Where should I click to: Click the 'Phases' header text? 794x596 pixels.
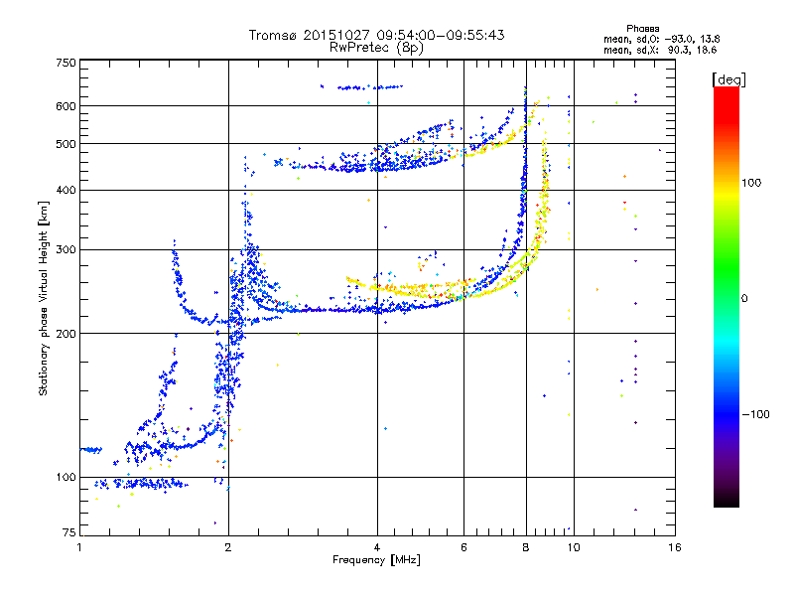click(642, 29)
